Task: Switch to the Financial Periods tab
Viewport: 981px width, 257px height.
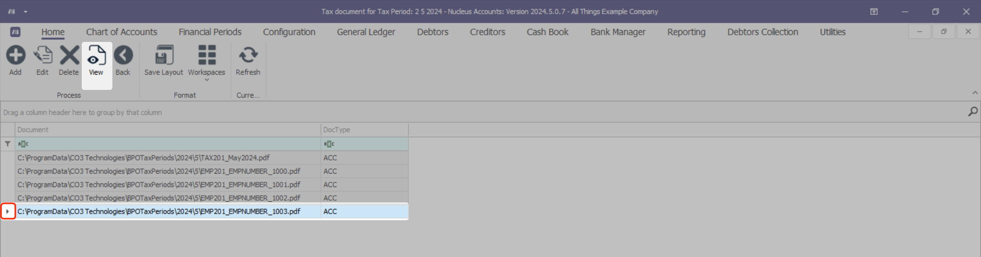Action: point(210,32)
